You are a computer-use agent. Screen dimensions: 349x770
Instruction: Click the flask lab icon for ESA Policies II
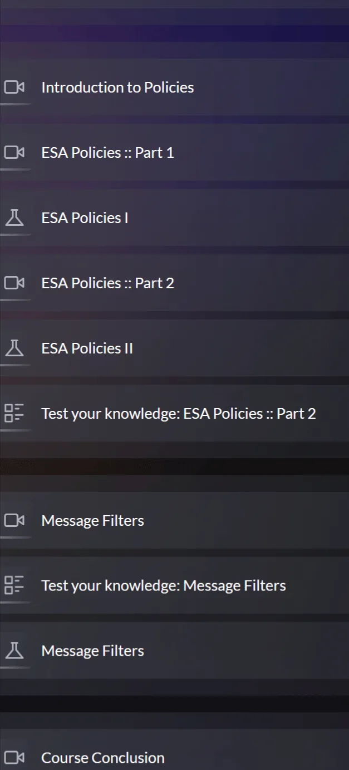14,348
